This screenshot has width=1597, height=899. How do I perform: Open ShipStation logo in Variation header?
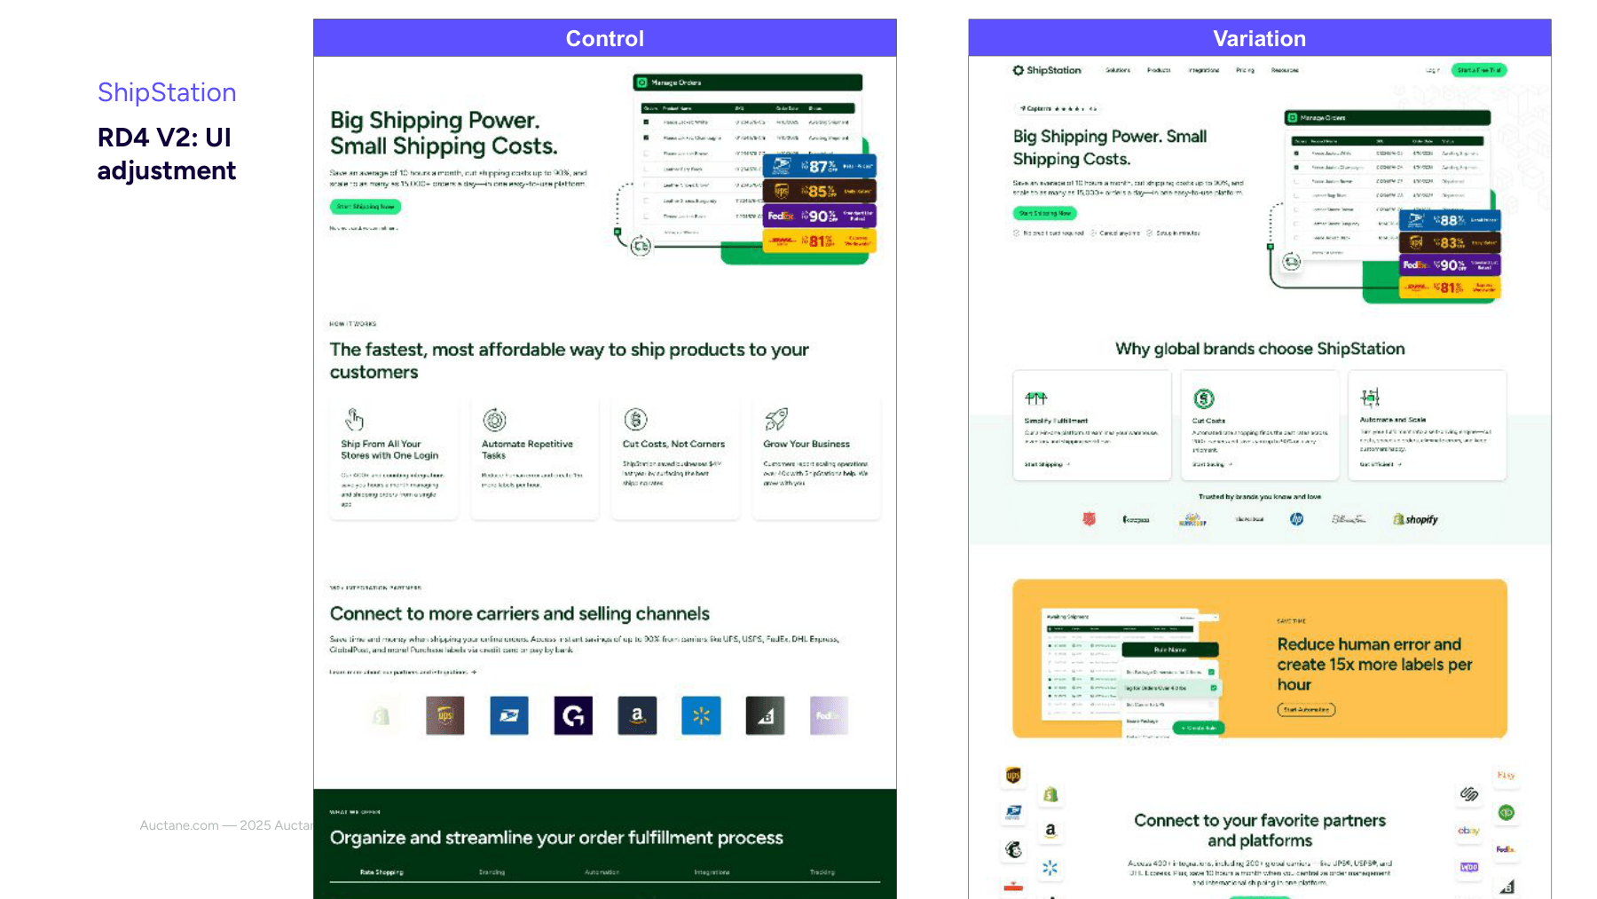pyautogui.click(x=1047, y=70)
